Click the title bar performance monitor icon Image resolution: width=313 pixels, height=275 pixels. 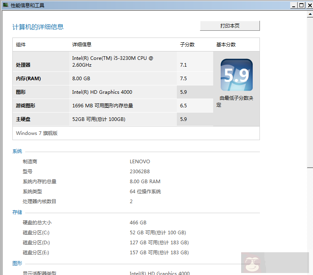[x=6, y=6]
